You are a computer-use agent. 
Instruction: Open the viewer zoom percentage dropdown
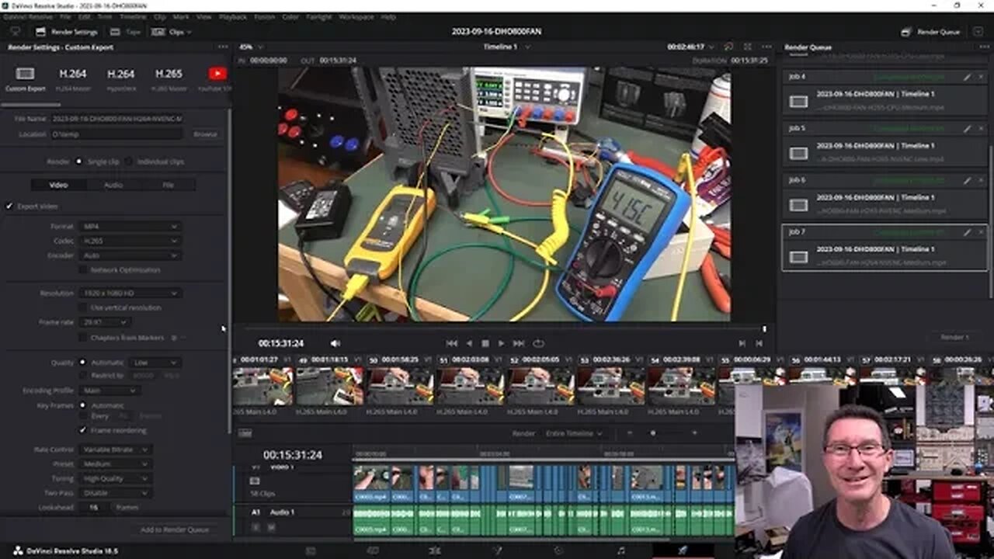[x=250, y=47]
